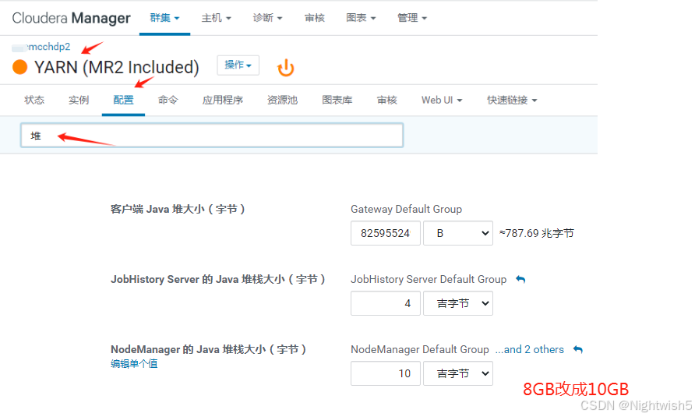695x417 pixels.
Task: Open the mcchdp2 cluster link
Action: 48,47
